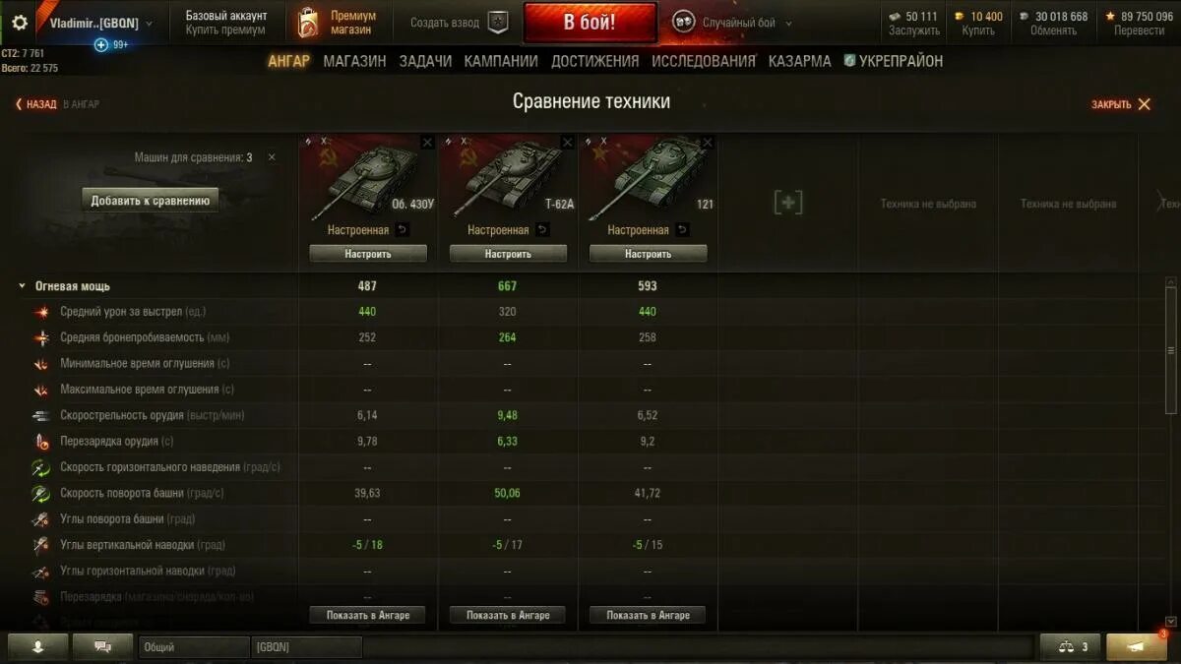Open the chat channels speech bubble icon
Screen dimensions: 1181x664
click(102, 647)
